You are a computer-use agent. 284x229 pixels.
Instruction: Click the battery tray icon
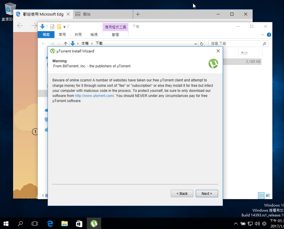coord(243,224)
